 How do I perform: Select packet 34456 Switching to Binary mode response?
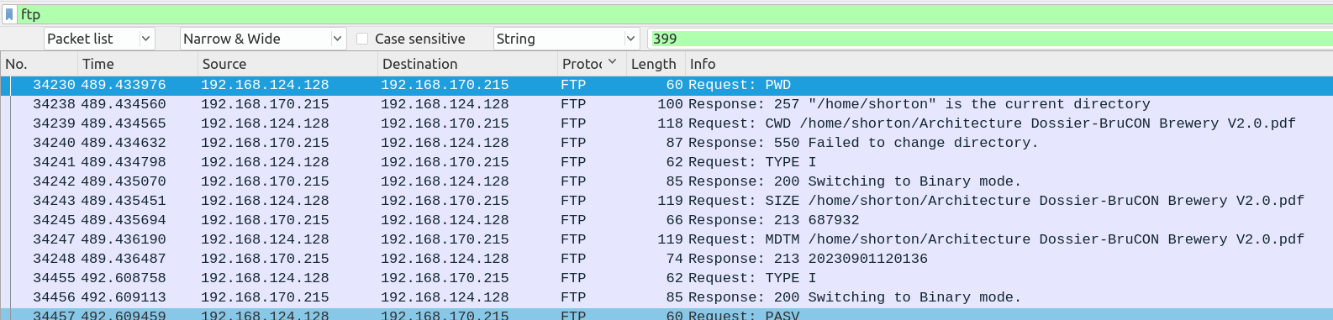click(x=666, y=297)
